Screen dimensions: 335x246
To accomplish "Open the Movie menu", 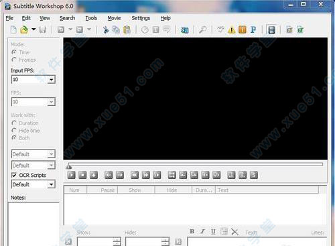I will [114, 18].
